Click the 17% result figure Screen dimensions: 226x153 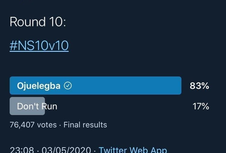tap(201, 106)
